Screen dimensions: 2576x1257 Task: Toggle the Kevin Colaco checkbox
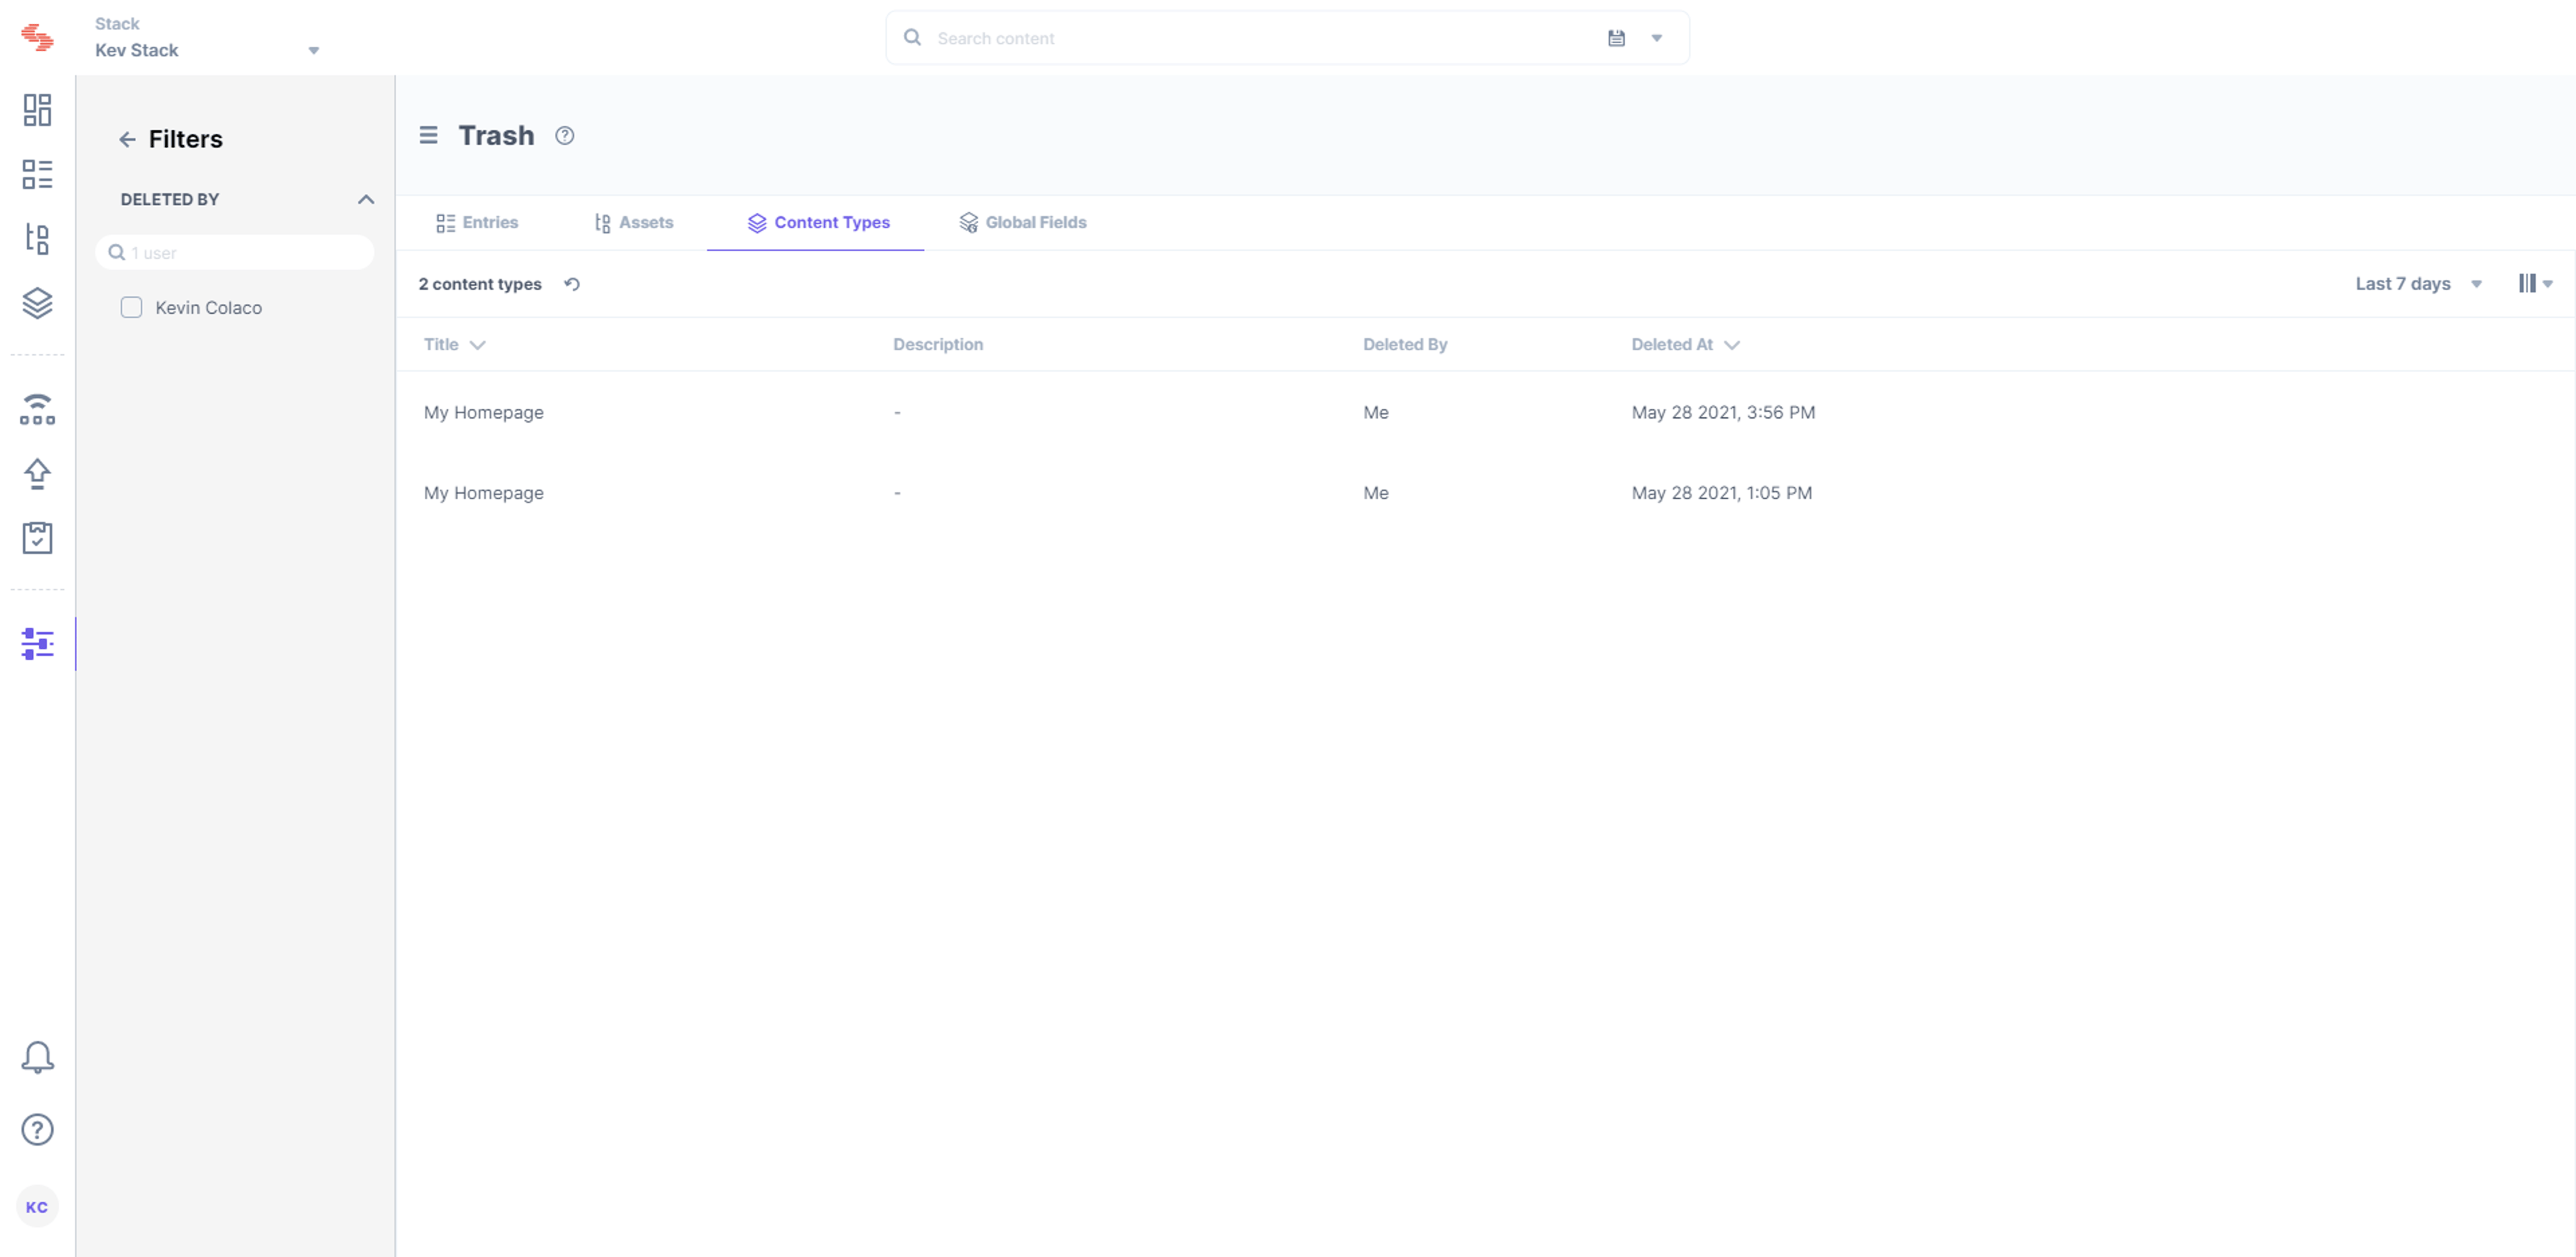(x=131, y=307)
